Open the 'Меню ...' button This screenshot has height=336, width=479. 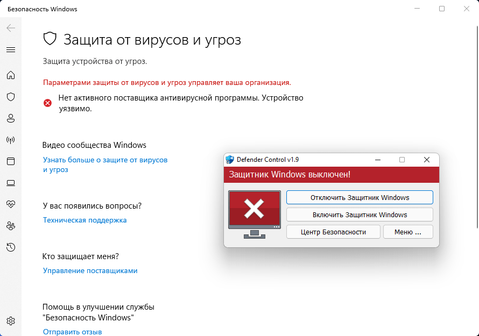coord(408,232)
